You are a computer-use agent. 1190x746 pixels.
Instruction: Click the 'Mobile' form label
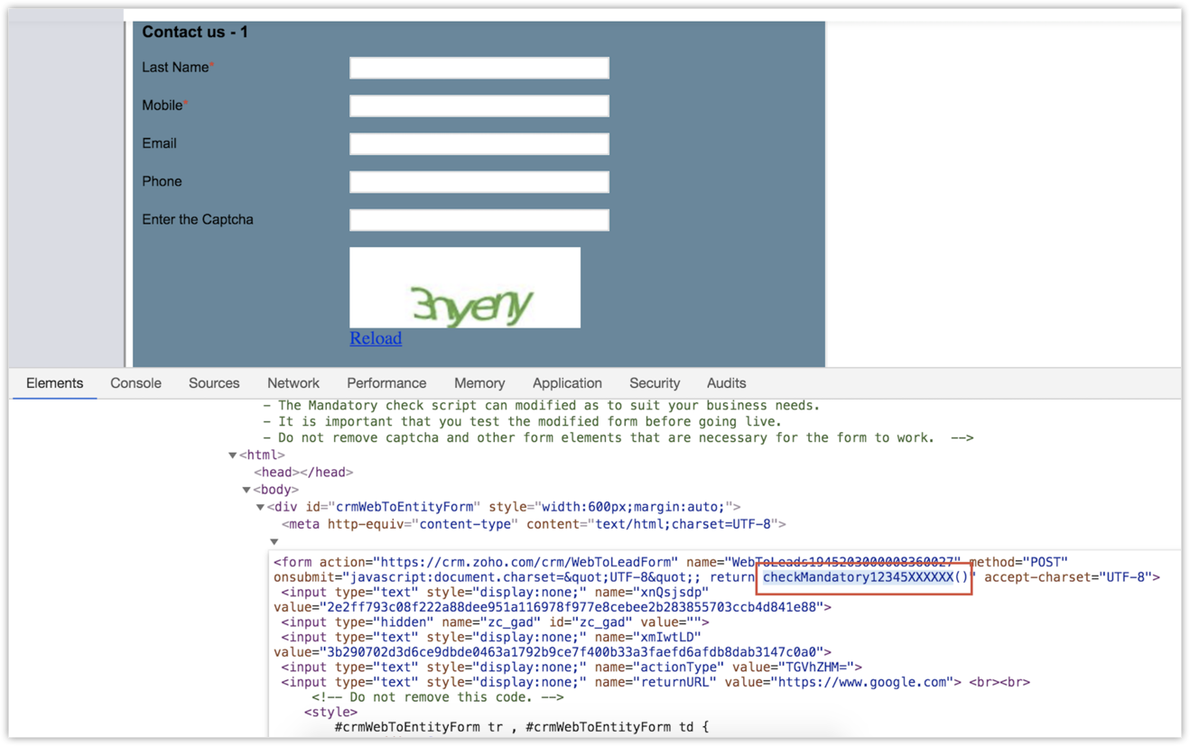pos(163,106)
